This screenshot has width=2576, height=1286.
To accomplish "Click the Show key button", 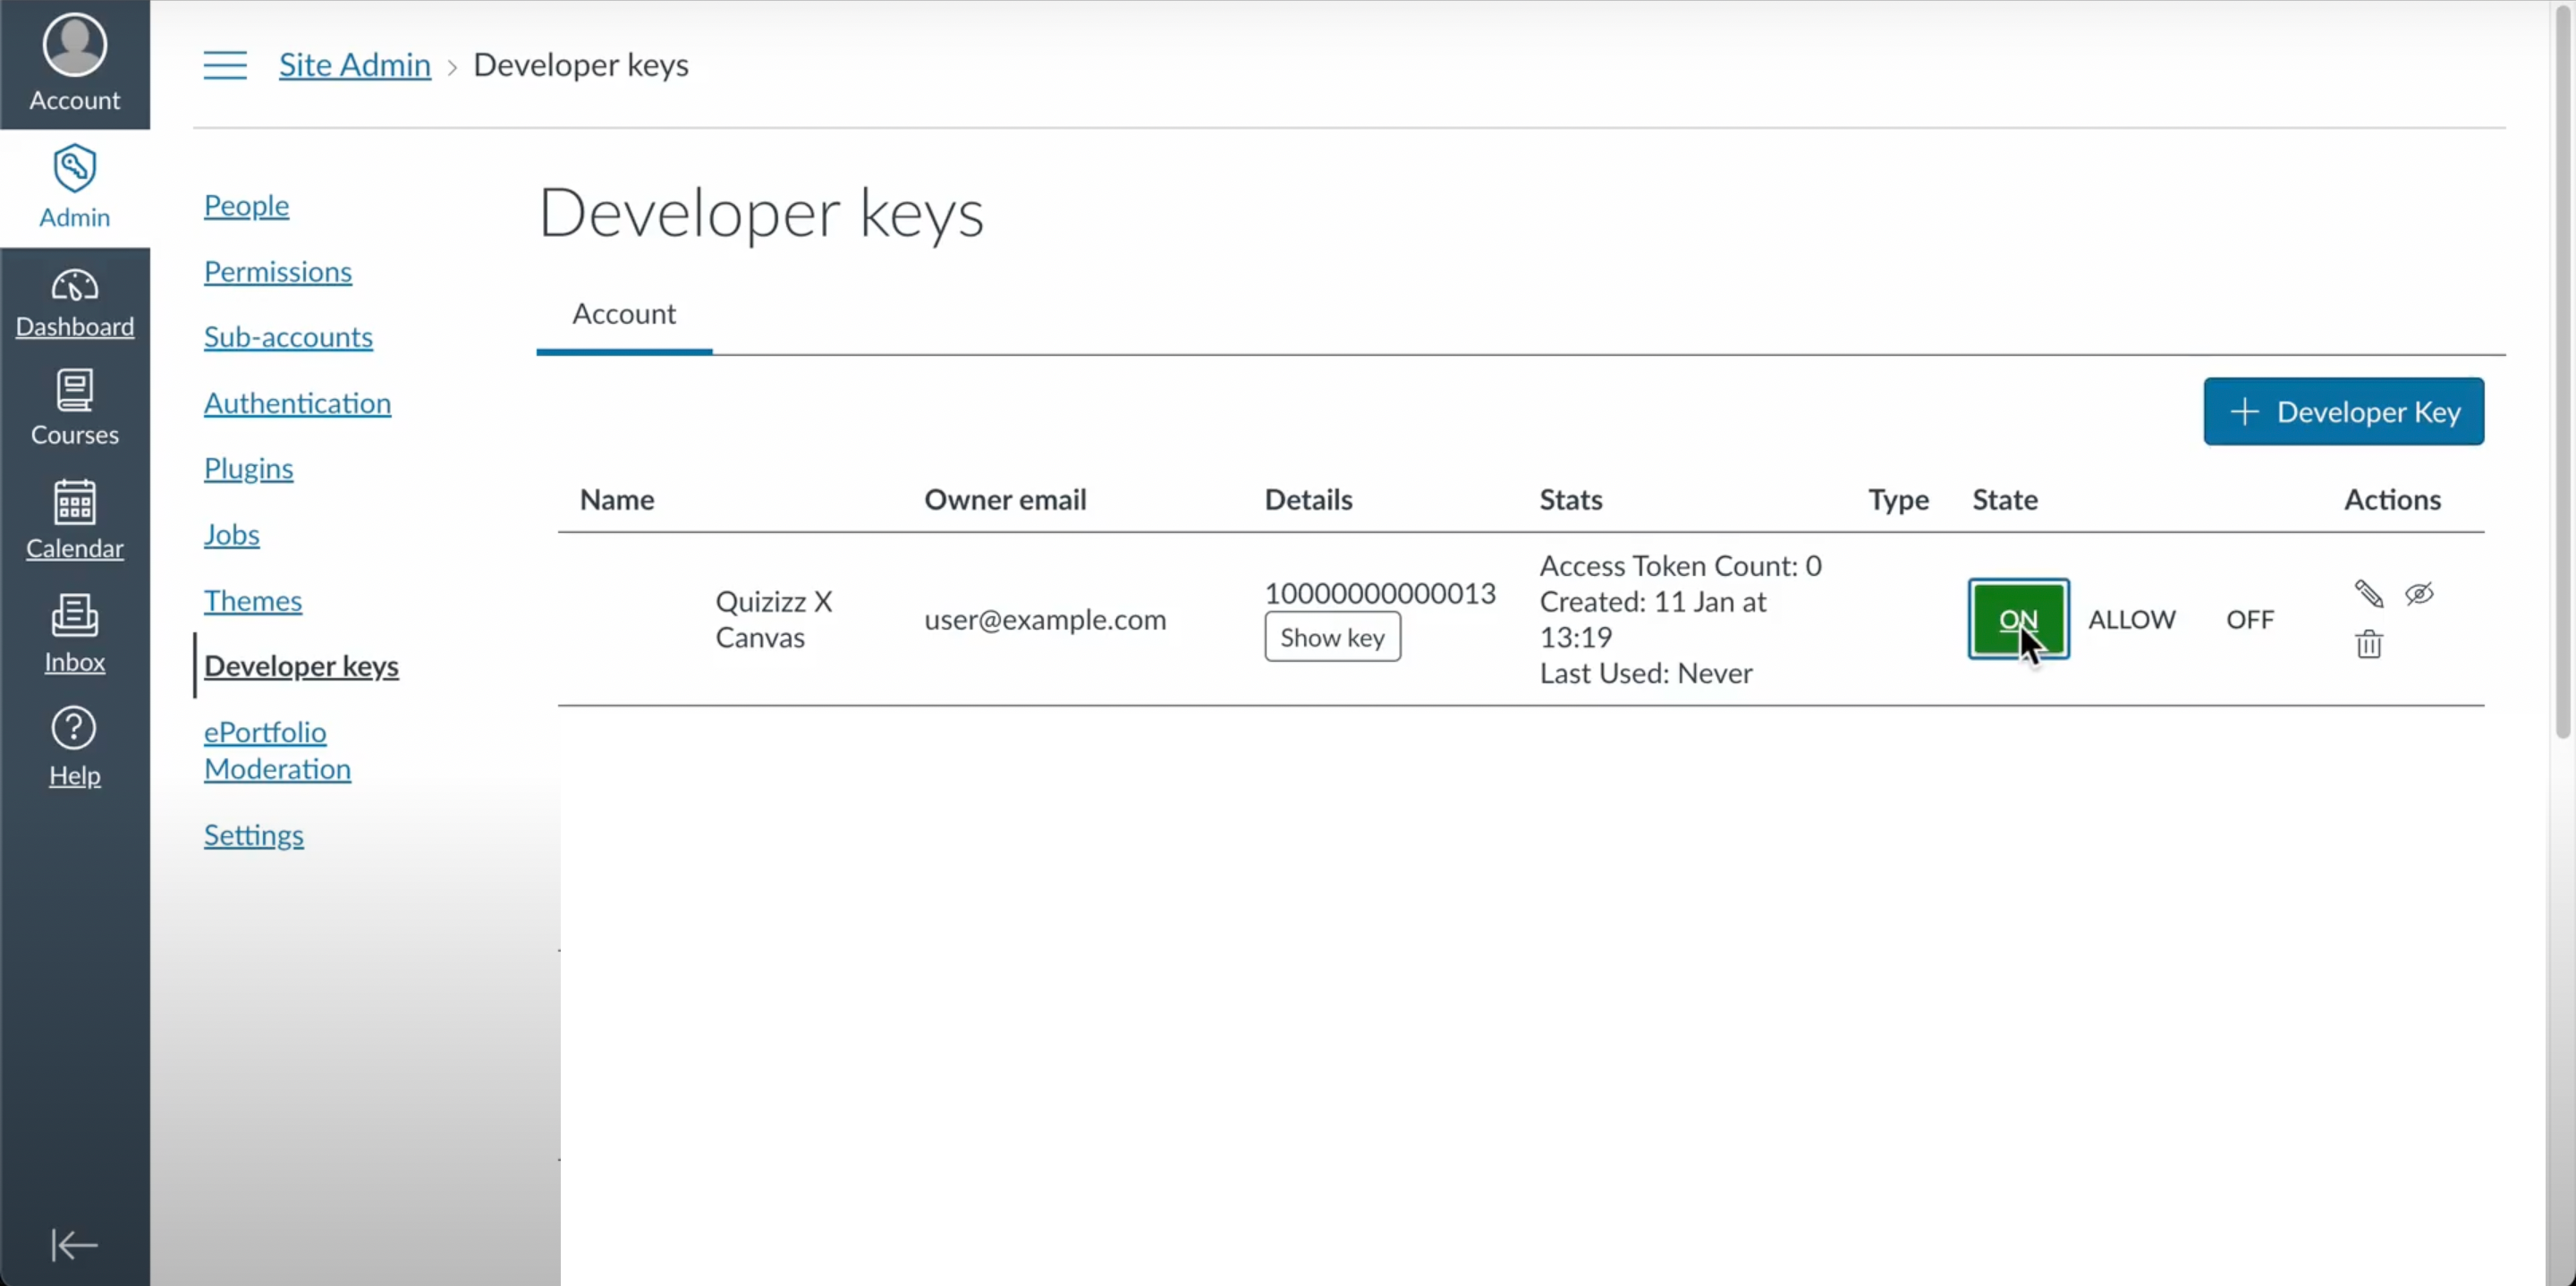I will coord(1332,637).
